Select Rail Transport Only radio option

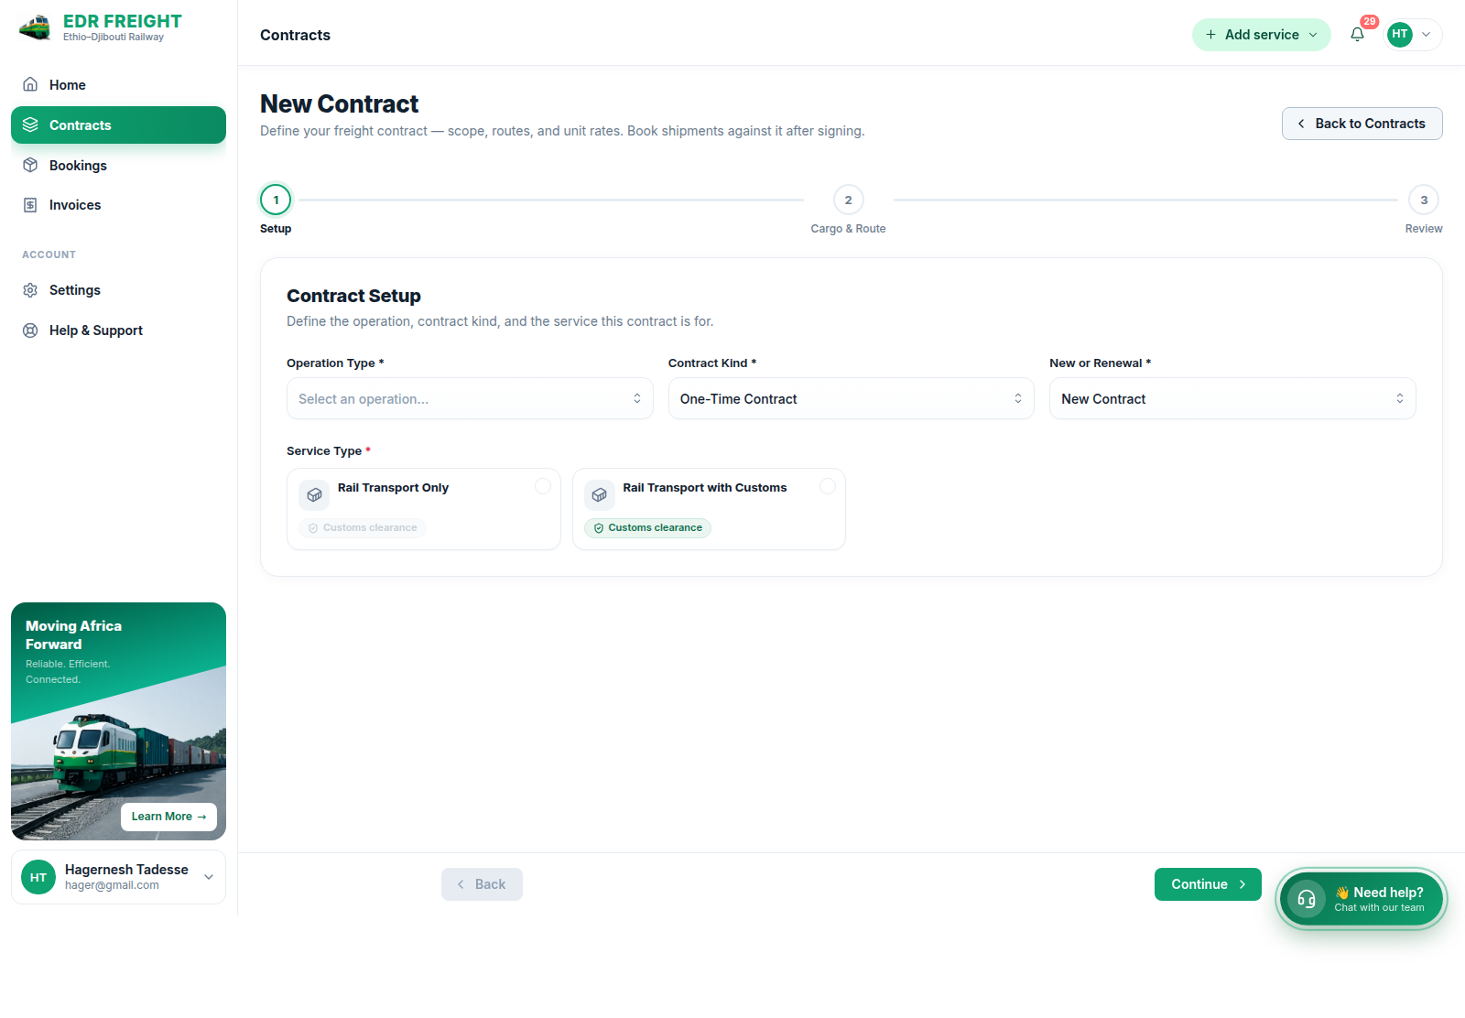point(543,486)
